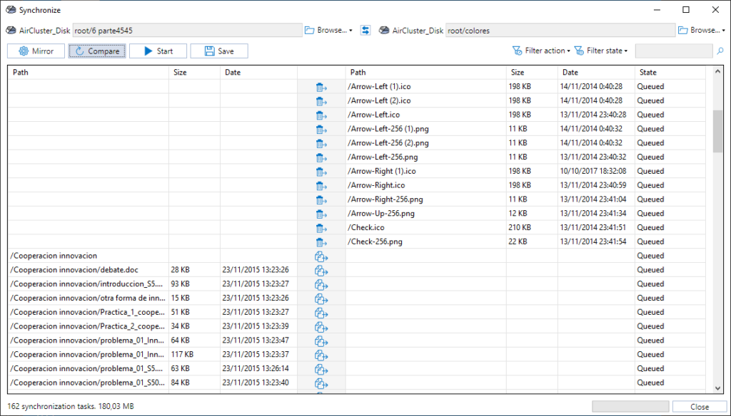The width and height of the screenshot is (731, 416).
Task: Close the Synchronize dialog with Close button
Action: pyautogui.click(x=700, y=407)
